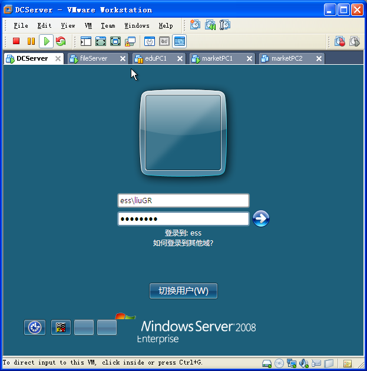The height and width of the screenshot is (371, 367).
Task: Submit login with the blue arrow button
Action: click(x=261, y=218)
